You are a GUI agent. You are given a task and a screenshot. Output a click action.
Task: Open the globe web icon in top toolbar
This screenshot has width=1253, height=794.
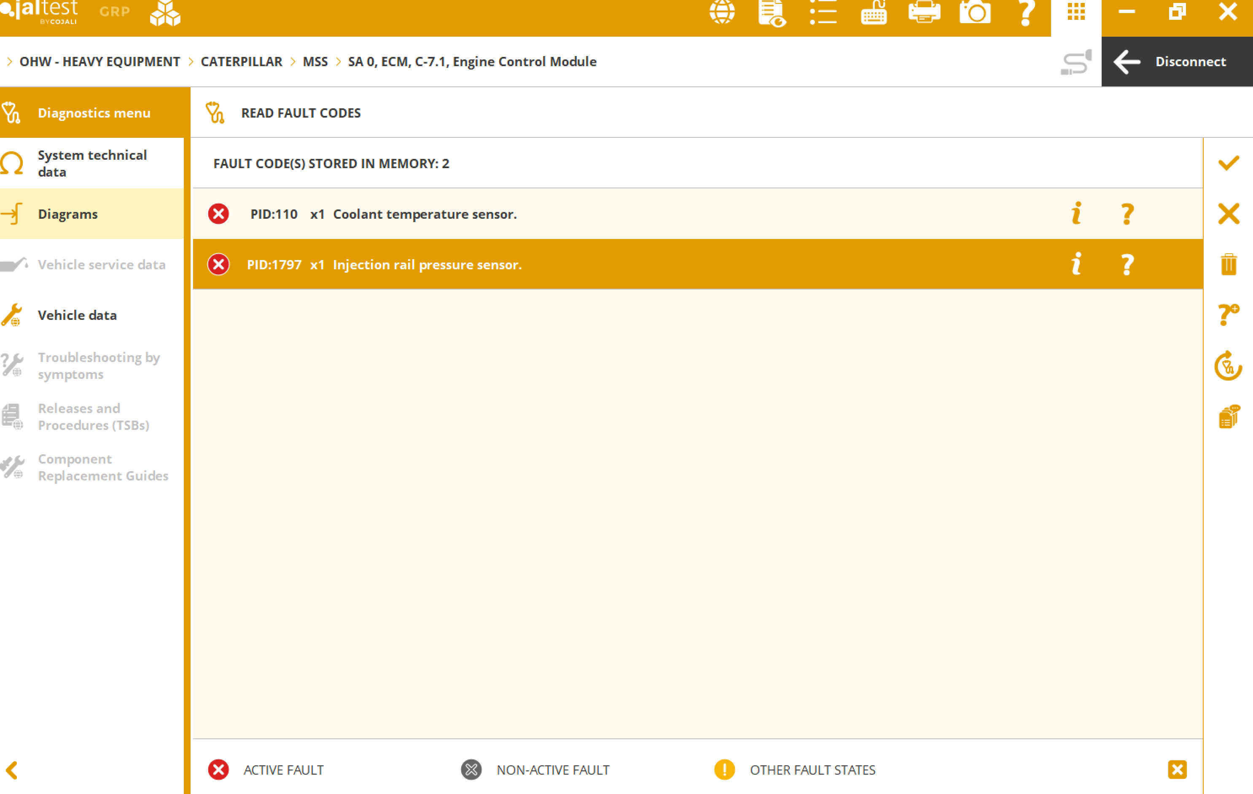point(722,12)
